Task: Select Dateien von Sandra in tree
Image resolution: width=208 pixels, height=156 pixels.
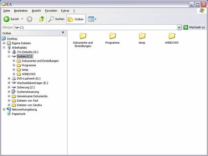Action: pyautogui.click(x=29, y=105)
